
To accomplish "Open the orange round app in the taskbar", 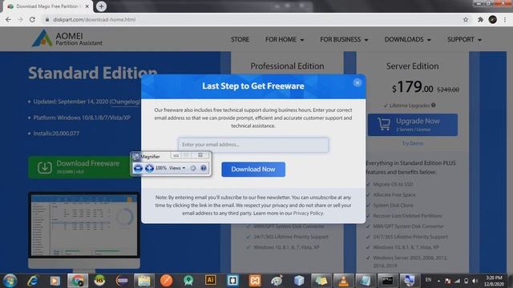I will 166,281.
